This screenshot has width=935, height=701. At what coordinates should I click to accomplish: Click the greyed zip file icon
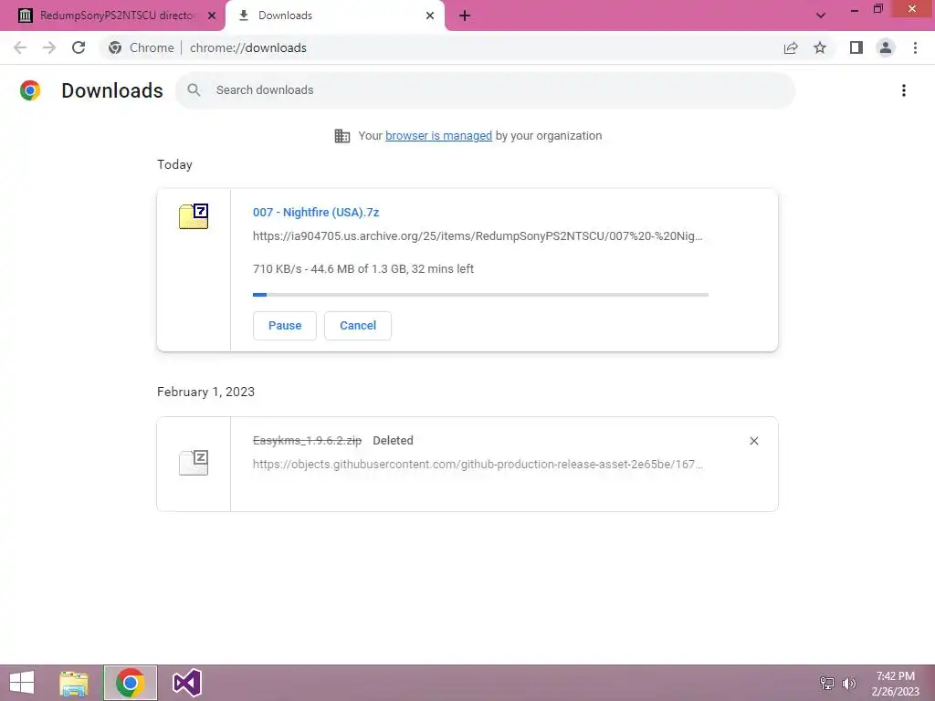pyautogui.click(x=194, y=463)
